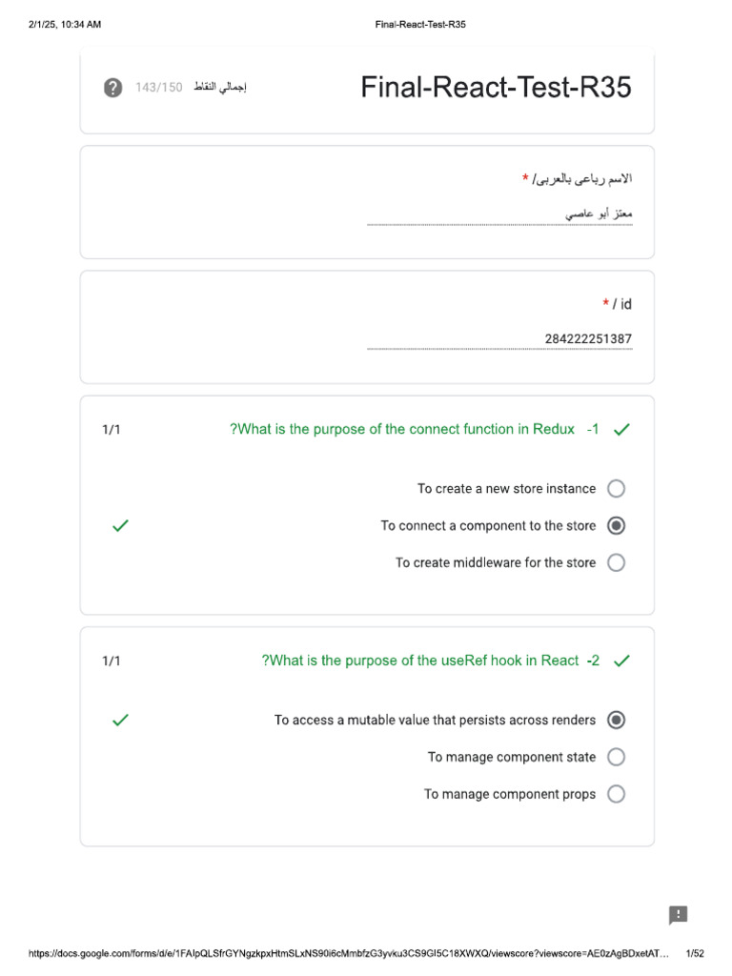The width and height of the screenshot is (732, 976).
Task: Choose "To create middleware for the store"
Action: coord(616,563)
